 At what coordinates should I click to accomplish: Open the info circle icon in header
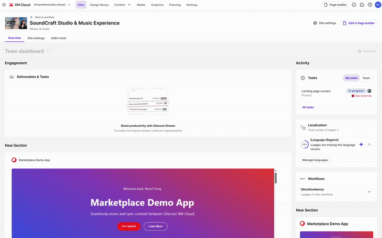point(354,5)
